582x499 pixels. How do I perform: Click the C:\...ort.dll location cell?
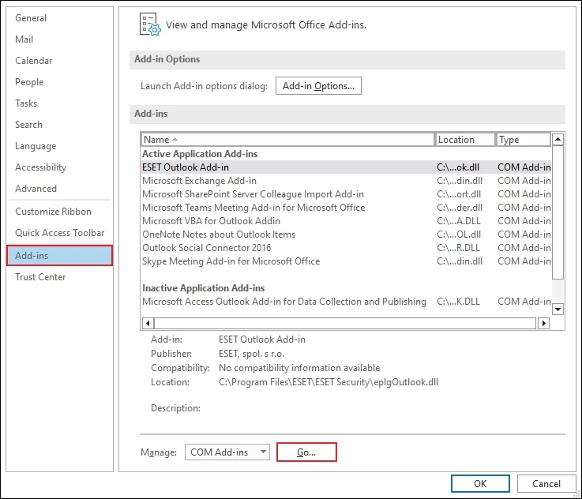coord(459,194)
